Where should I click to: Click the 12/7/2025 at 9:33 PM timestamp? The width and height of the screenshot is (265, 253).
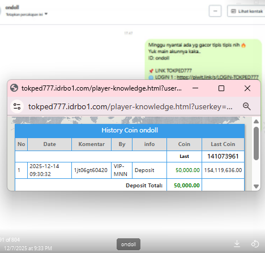[28, 248]
